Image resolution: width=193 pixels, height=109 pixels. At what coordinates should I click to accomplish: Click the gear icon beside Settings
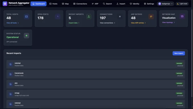pyautogui.click(x=145, y=4)
